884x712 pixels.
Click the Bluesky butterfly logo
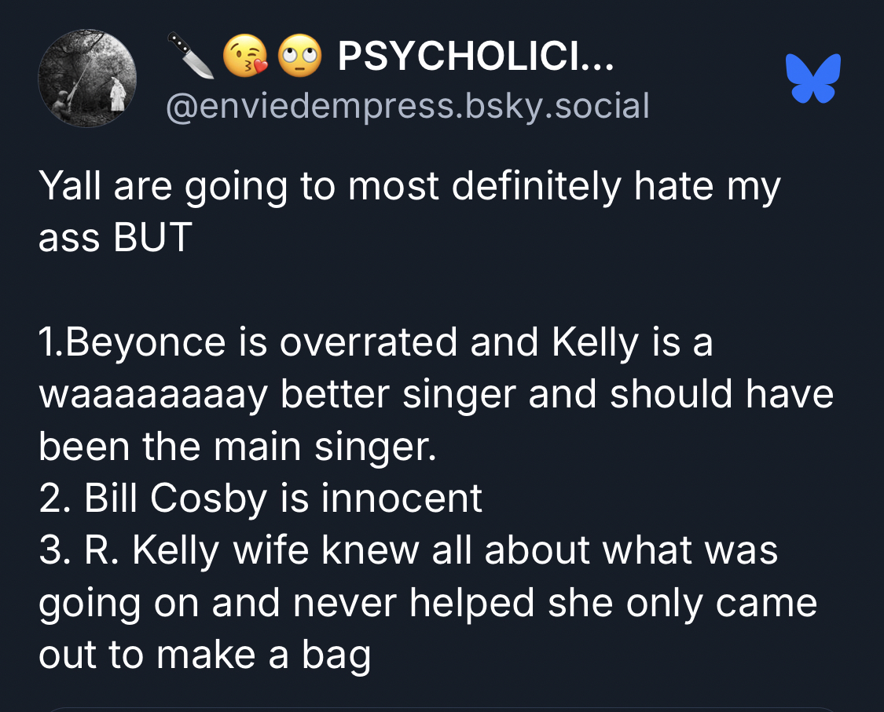[812, 78]
